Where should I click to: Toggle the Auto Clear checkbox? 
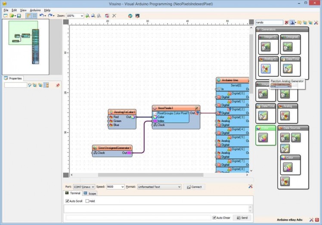[x=214, y=218]
